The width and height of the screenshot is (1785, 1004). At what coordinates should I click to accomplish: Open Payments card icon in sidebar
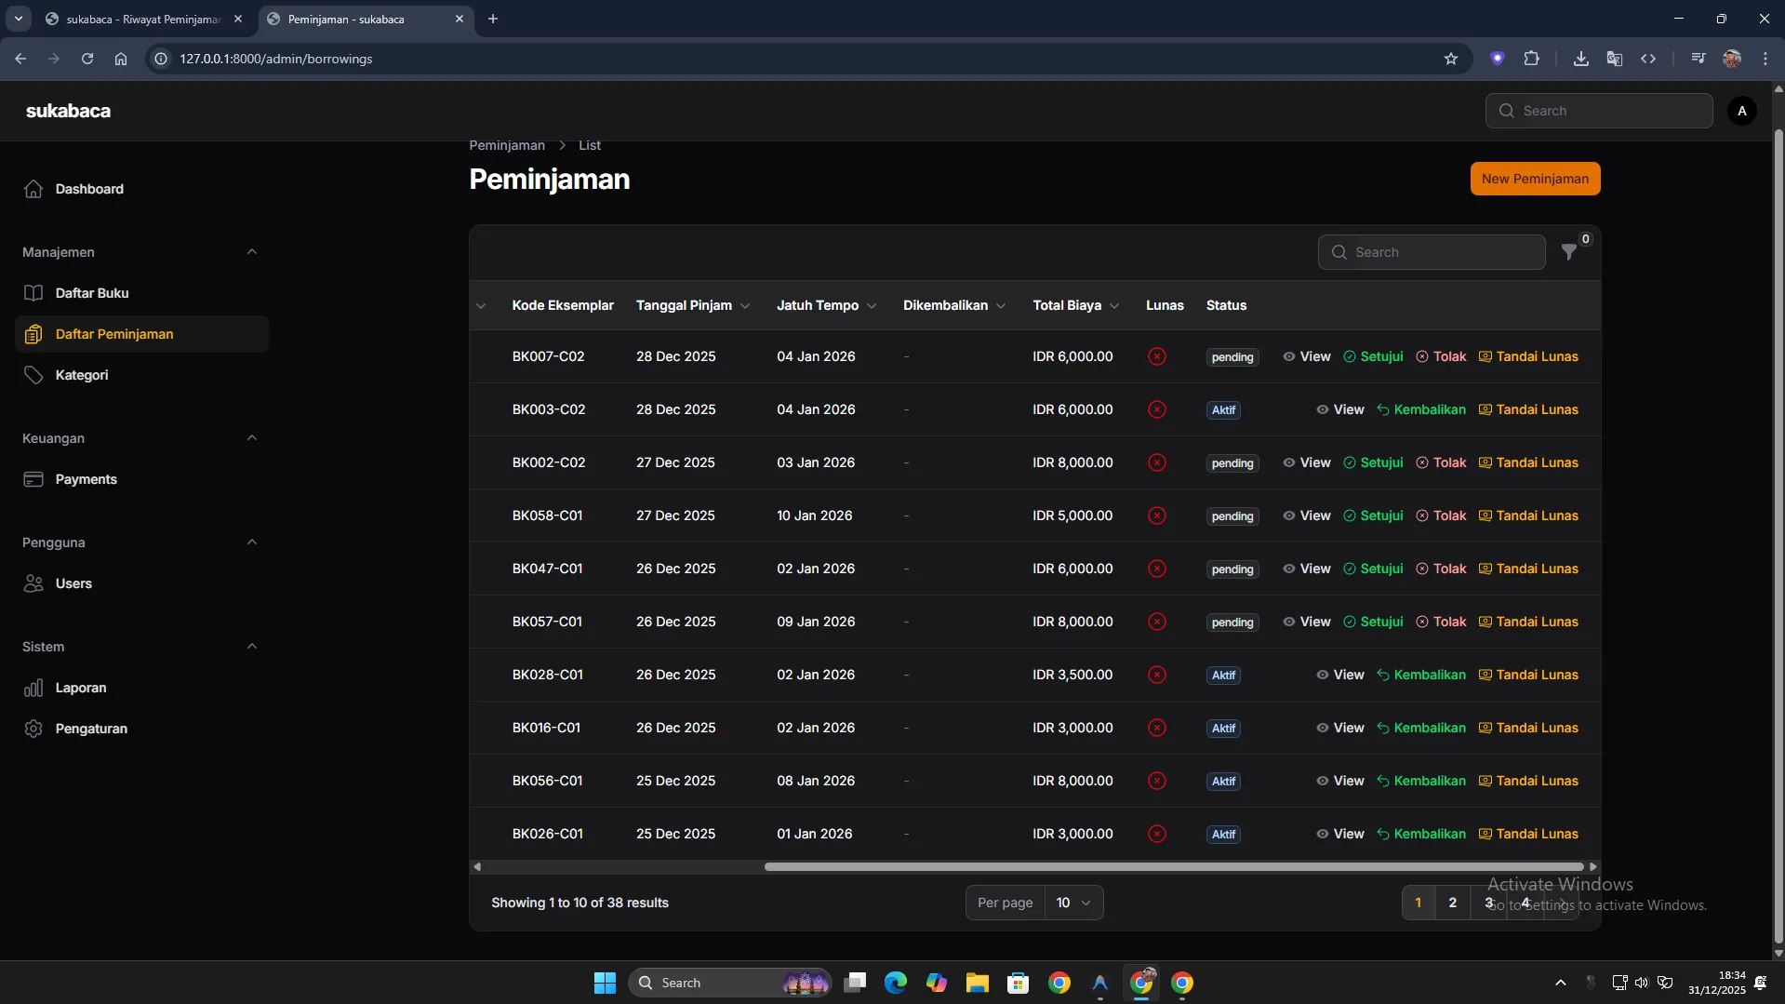33,479
